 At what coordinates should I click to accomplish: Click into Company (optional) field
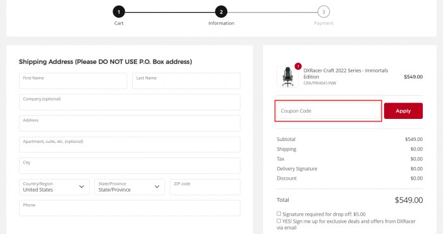tap(130, 102)
